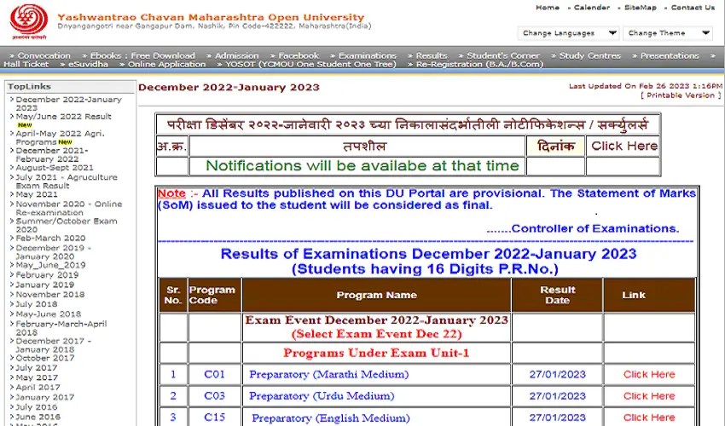Click the underlined Note text

[x=171, y=193]
